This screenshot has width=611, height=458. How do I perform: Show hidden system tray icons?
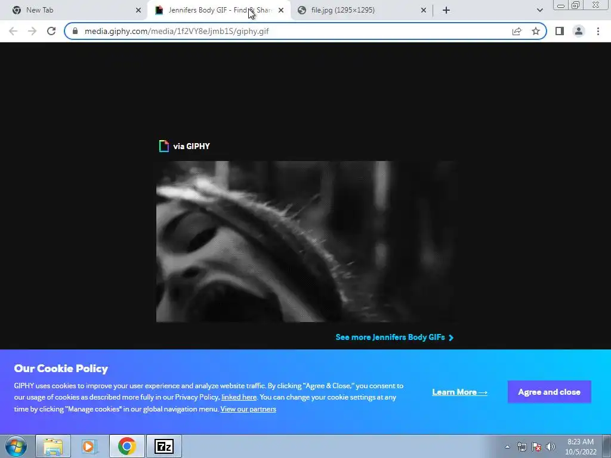507,447
